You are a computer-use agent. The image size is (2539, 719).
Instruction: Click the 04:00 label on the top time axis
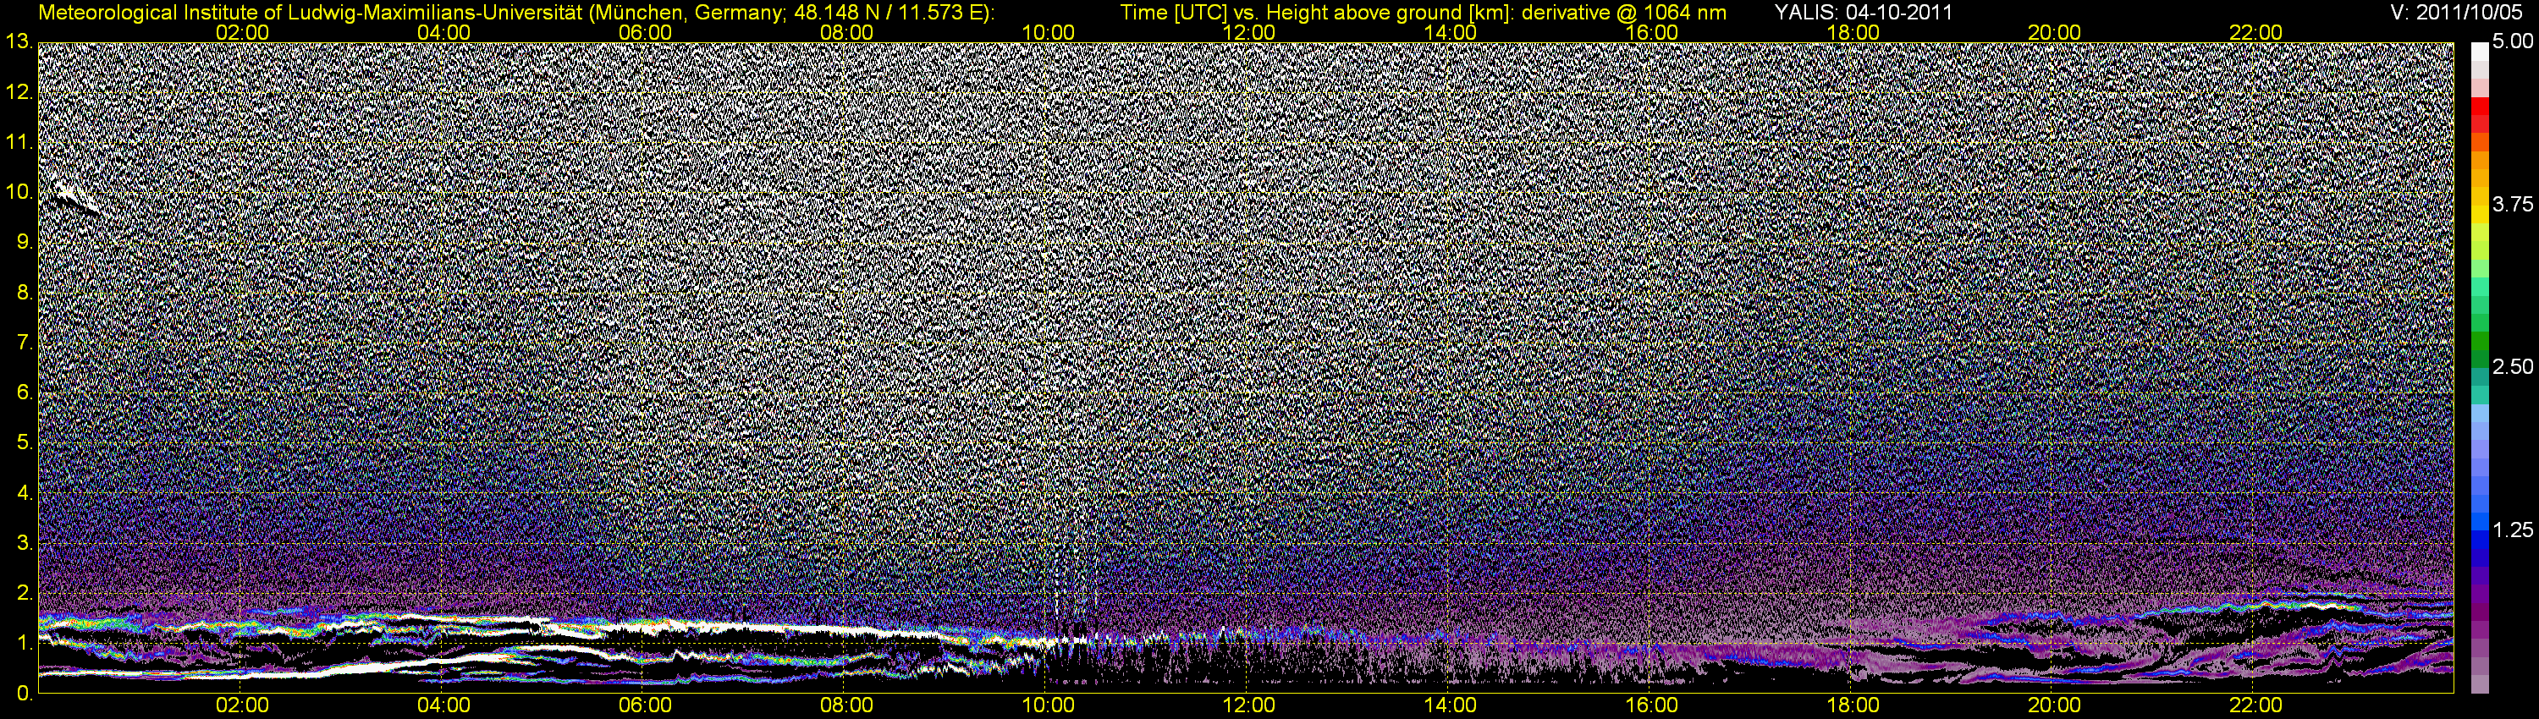click(443, 32)
